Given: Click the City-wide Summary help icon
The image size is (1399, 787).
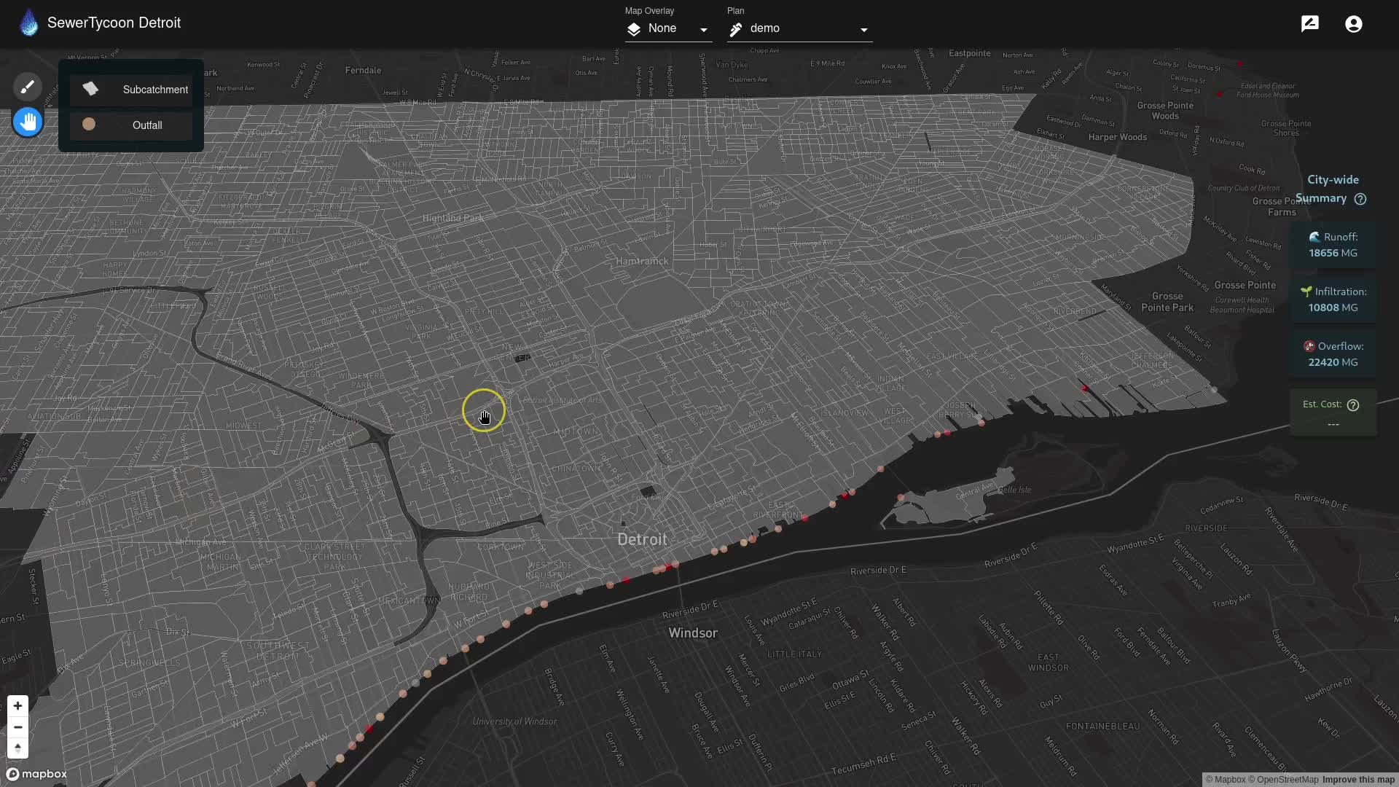Looking at the screenshot, I should 1360,199.
